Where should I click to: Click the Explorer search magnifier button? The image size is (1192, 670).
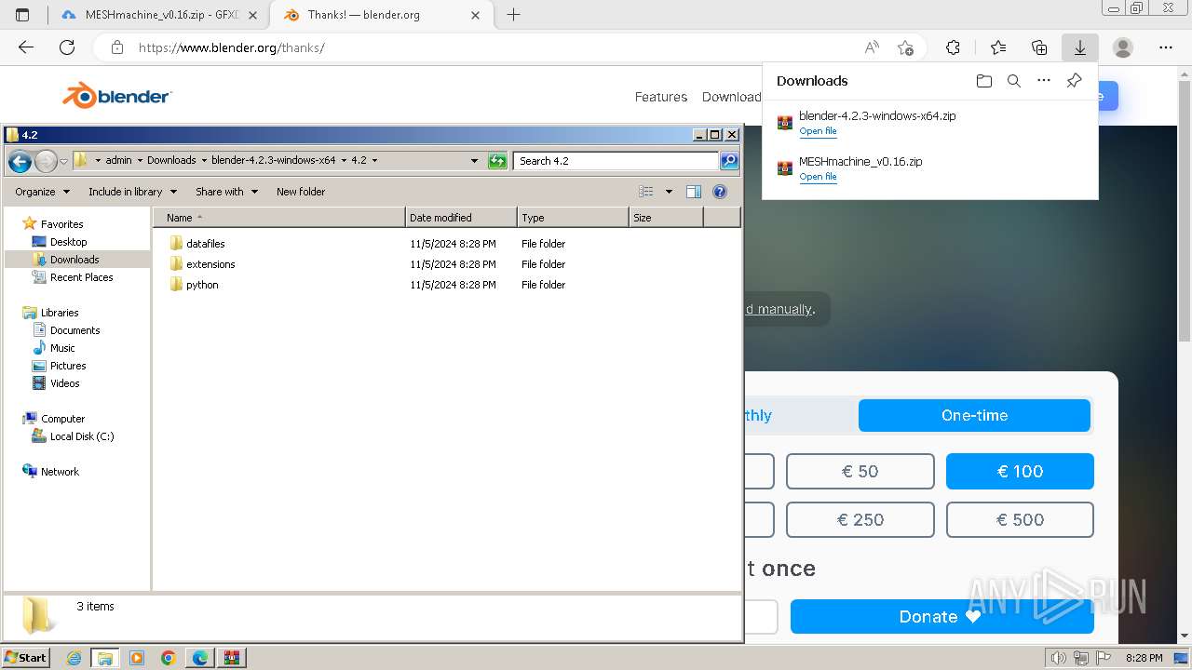729,161
